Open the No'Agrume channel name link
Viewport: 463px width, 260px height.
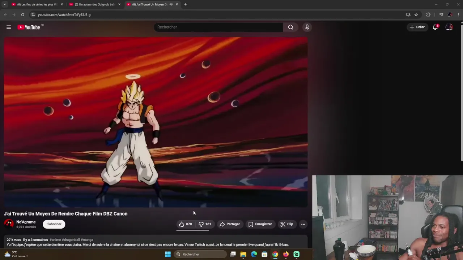[x=26, y=222]
